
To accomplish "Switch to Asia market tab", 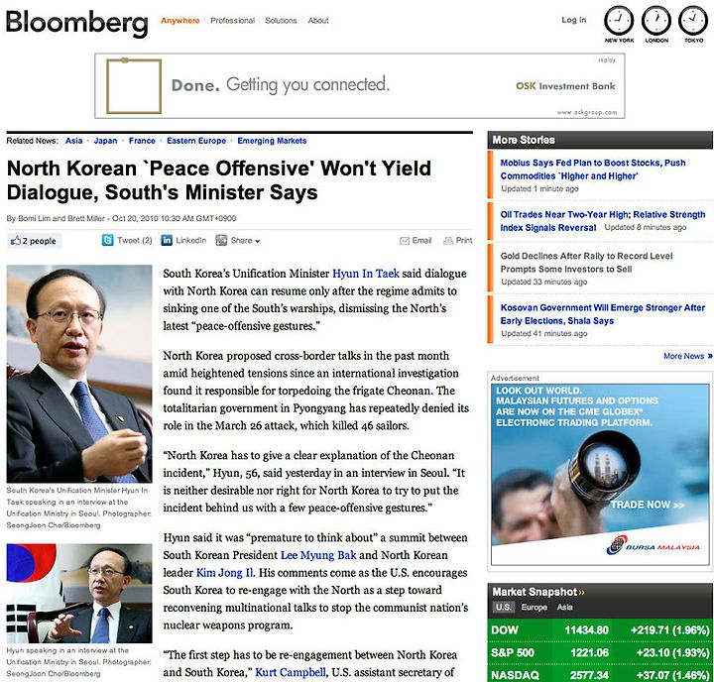I will [564, 607].
